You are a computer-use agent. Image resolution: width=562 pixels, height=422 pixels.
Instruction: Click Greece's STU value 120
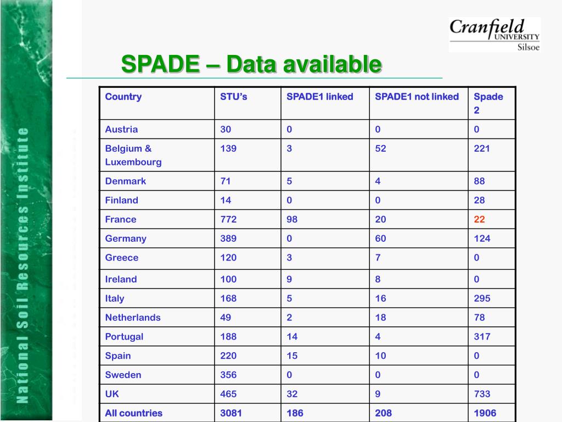[x=228, y=258]
